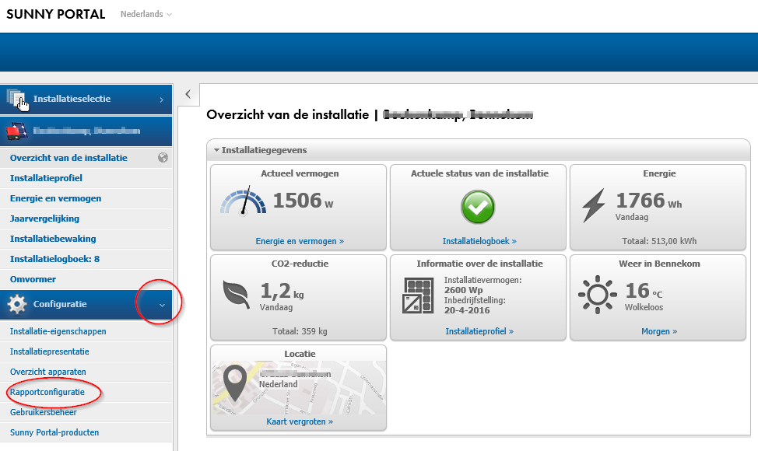Collapse the Installatiegegevens panel
The height and width of the screenshot is (451, 758).
[216, 150]
